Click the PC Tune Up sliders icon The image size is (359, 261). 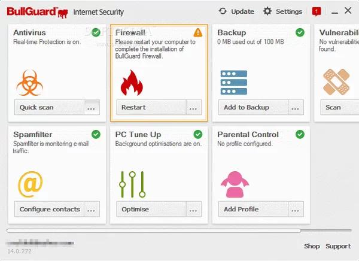pos(131,184)
